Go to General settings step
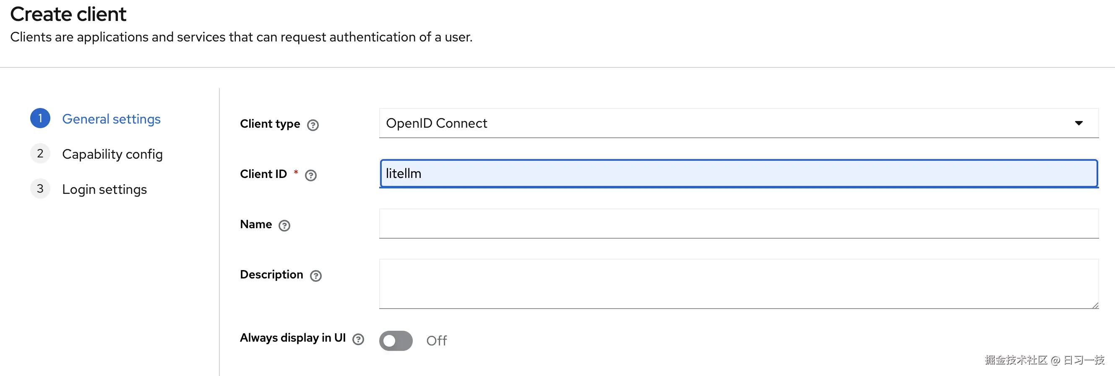Viewport: 1115px width, 376px height. click(x=111, y=119)
